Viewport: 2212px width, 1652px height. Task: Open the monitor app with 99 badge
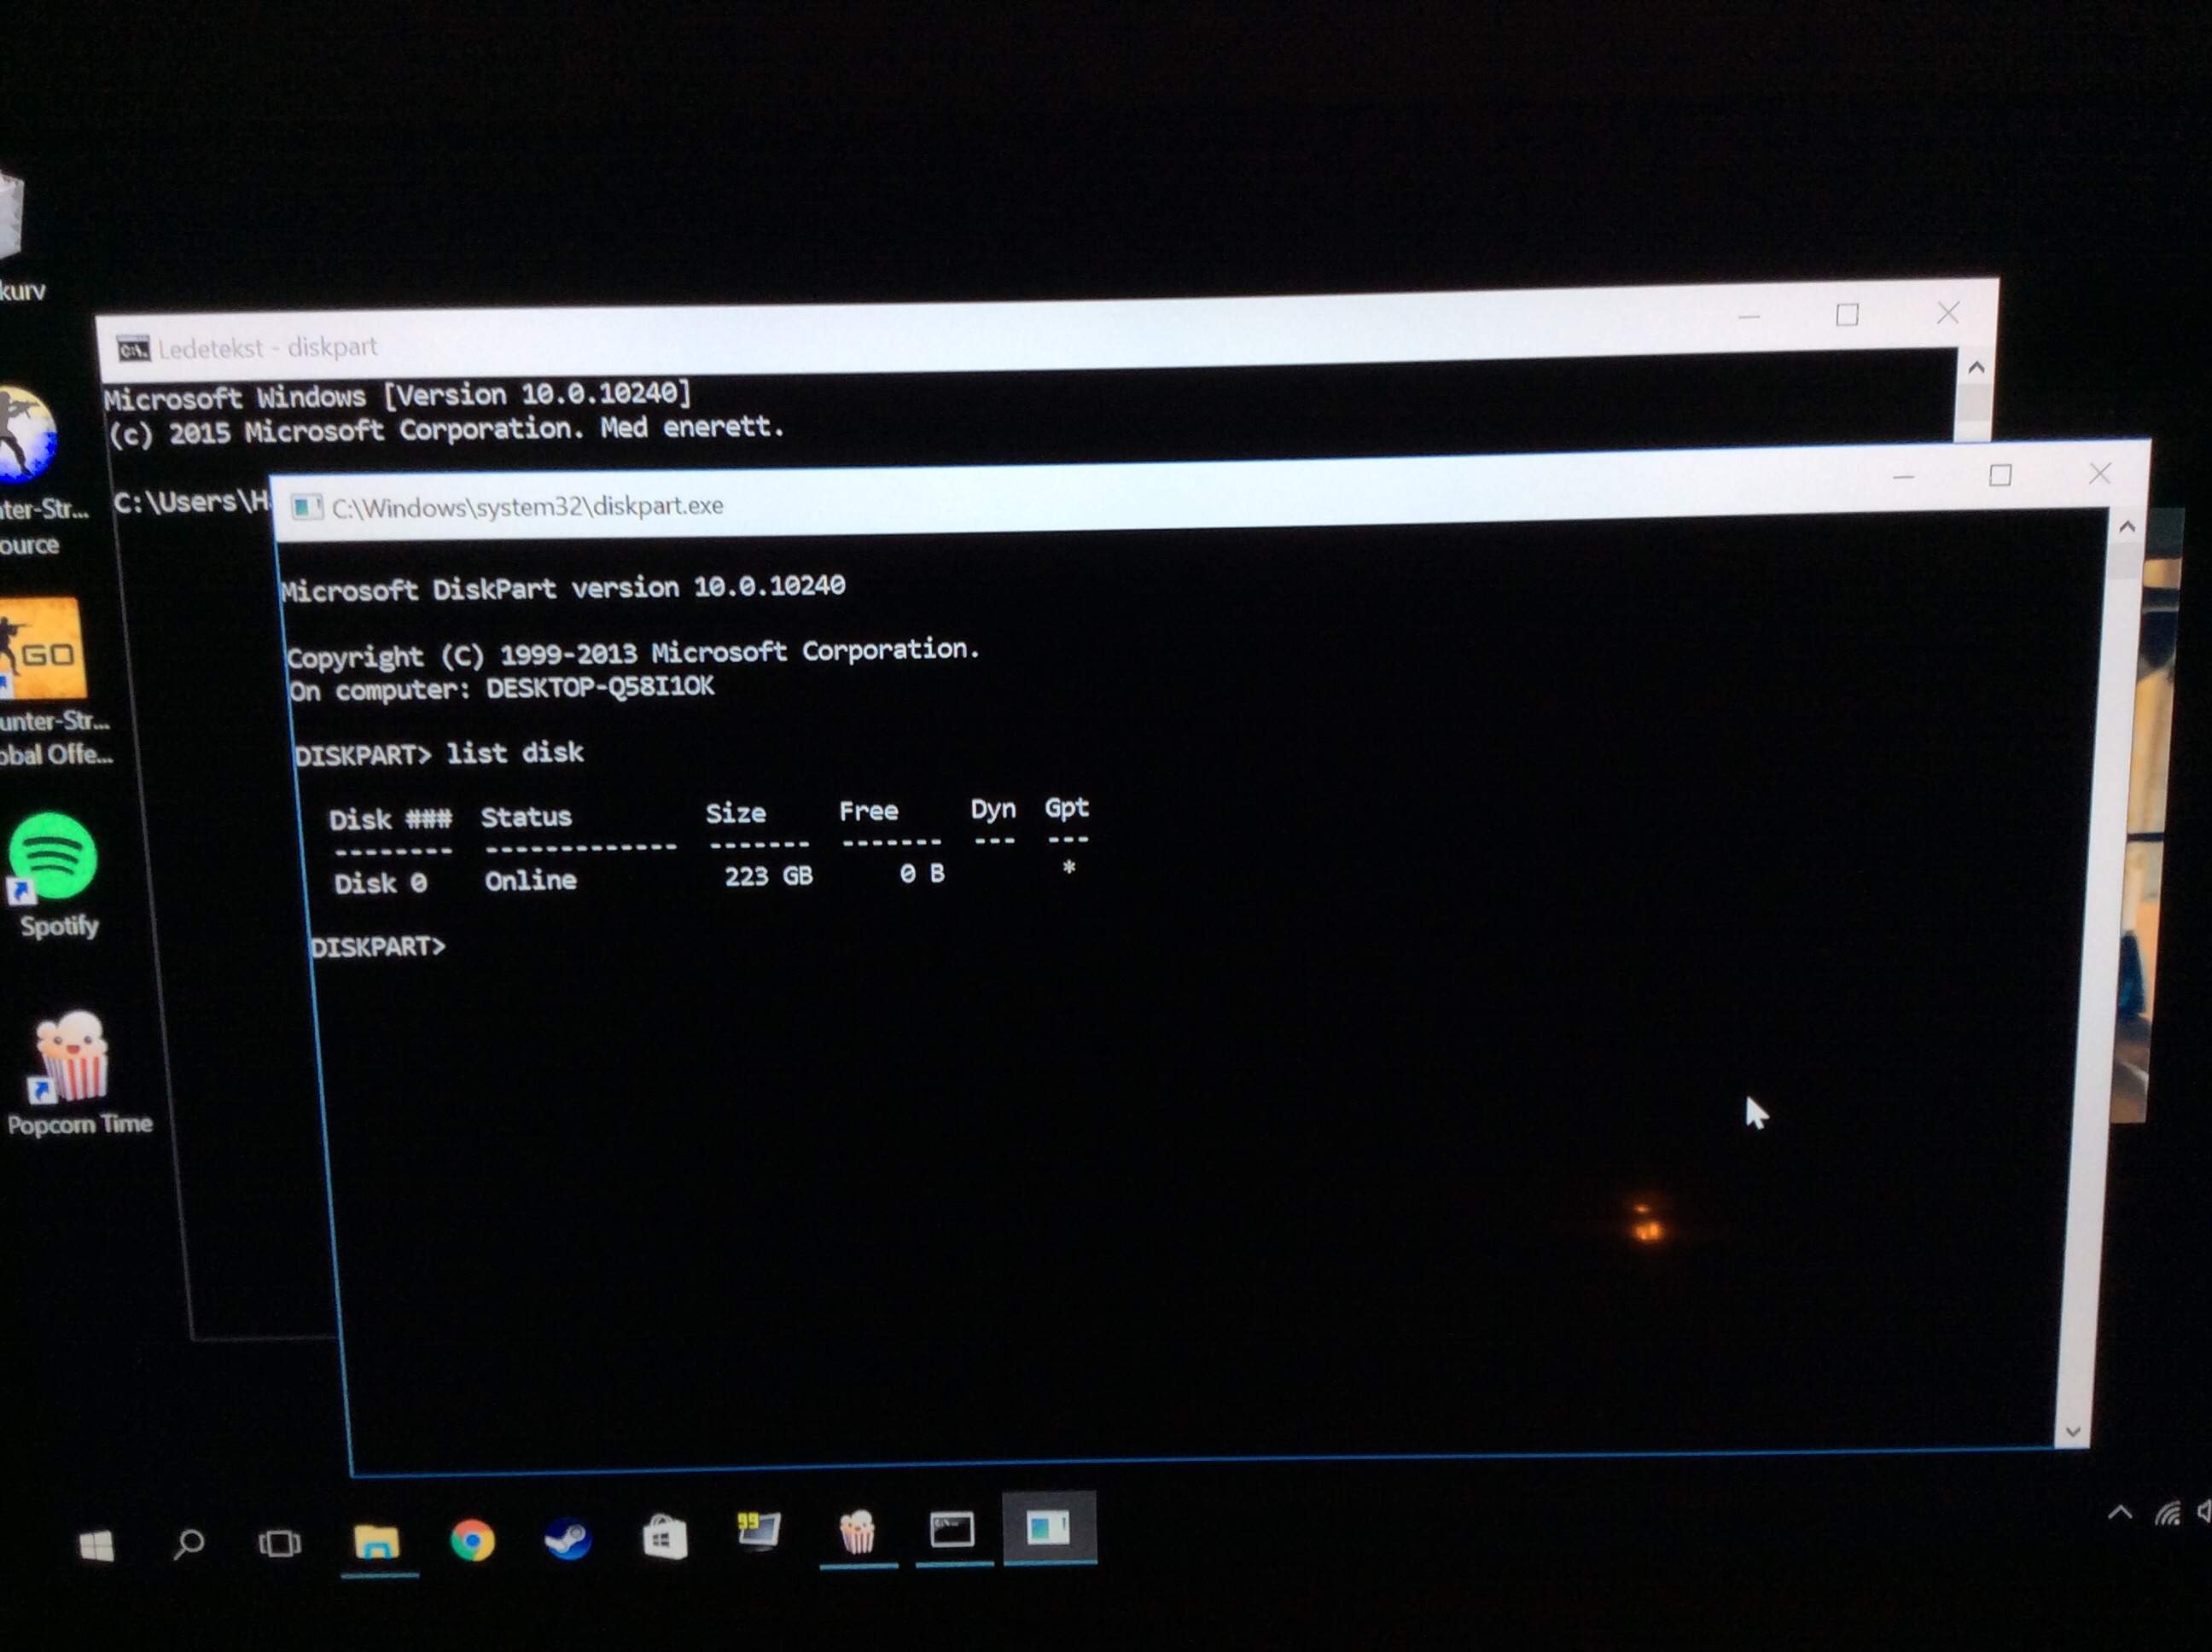point(758,1532)
